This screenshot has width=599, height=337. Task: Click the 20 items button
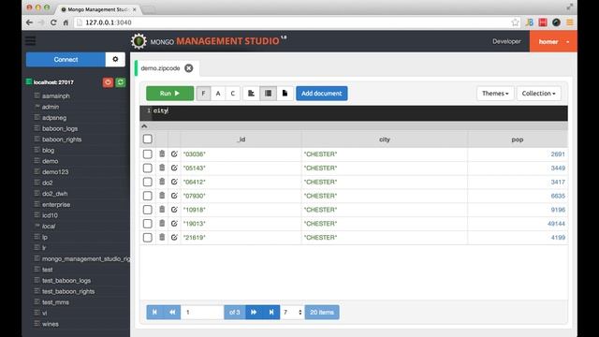[322, 312]
